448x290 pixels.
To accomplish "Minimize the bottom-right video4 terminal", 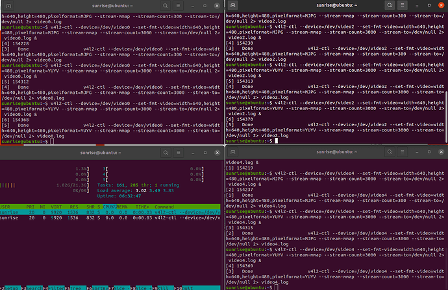I will [417, 152].
